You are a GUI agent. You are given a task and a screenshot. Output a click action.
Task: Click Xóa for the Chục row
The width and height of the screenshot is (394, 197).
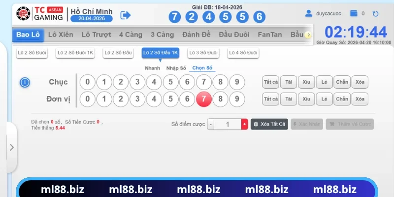coord(360,82)
